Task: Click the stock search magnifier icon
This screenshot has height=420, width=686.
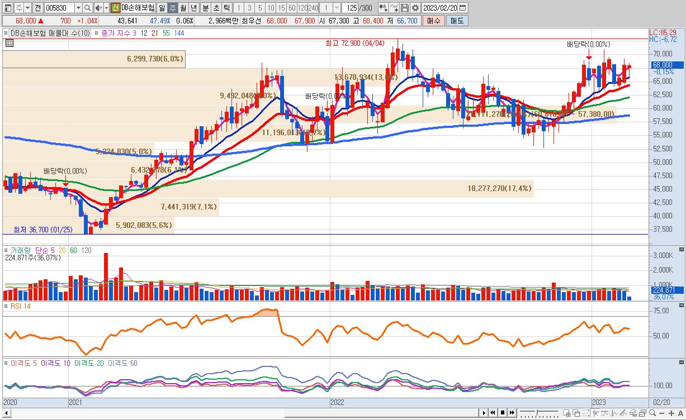Action: pyautogui.click(x=88, y=8)
